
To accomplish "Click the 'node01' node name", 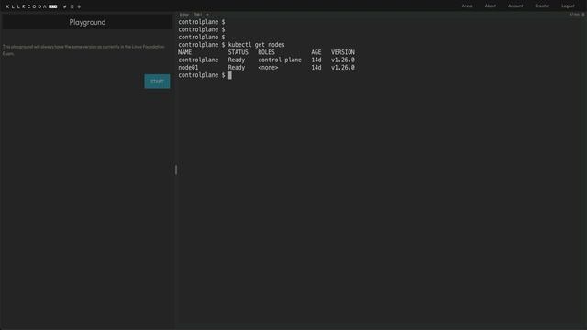I will tap(188, 68).
